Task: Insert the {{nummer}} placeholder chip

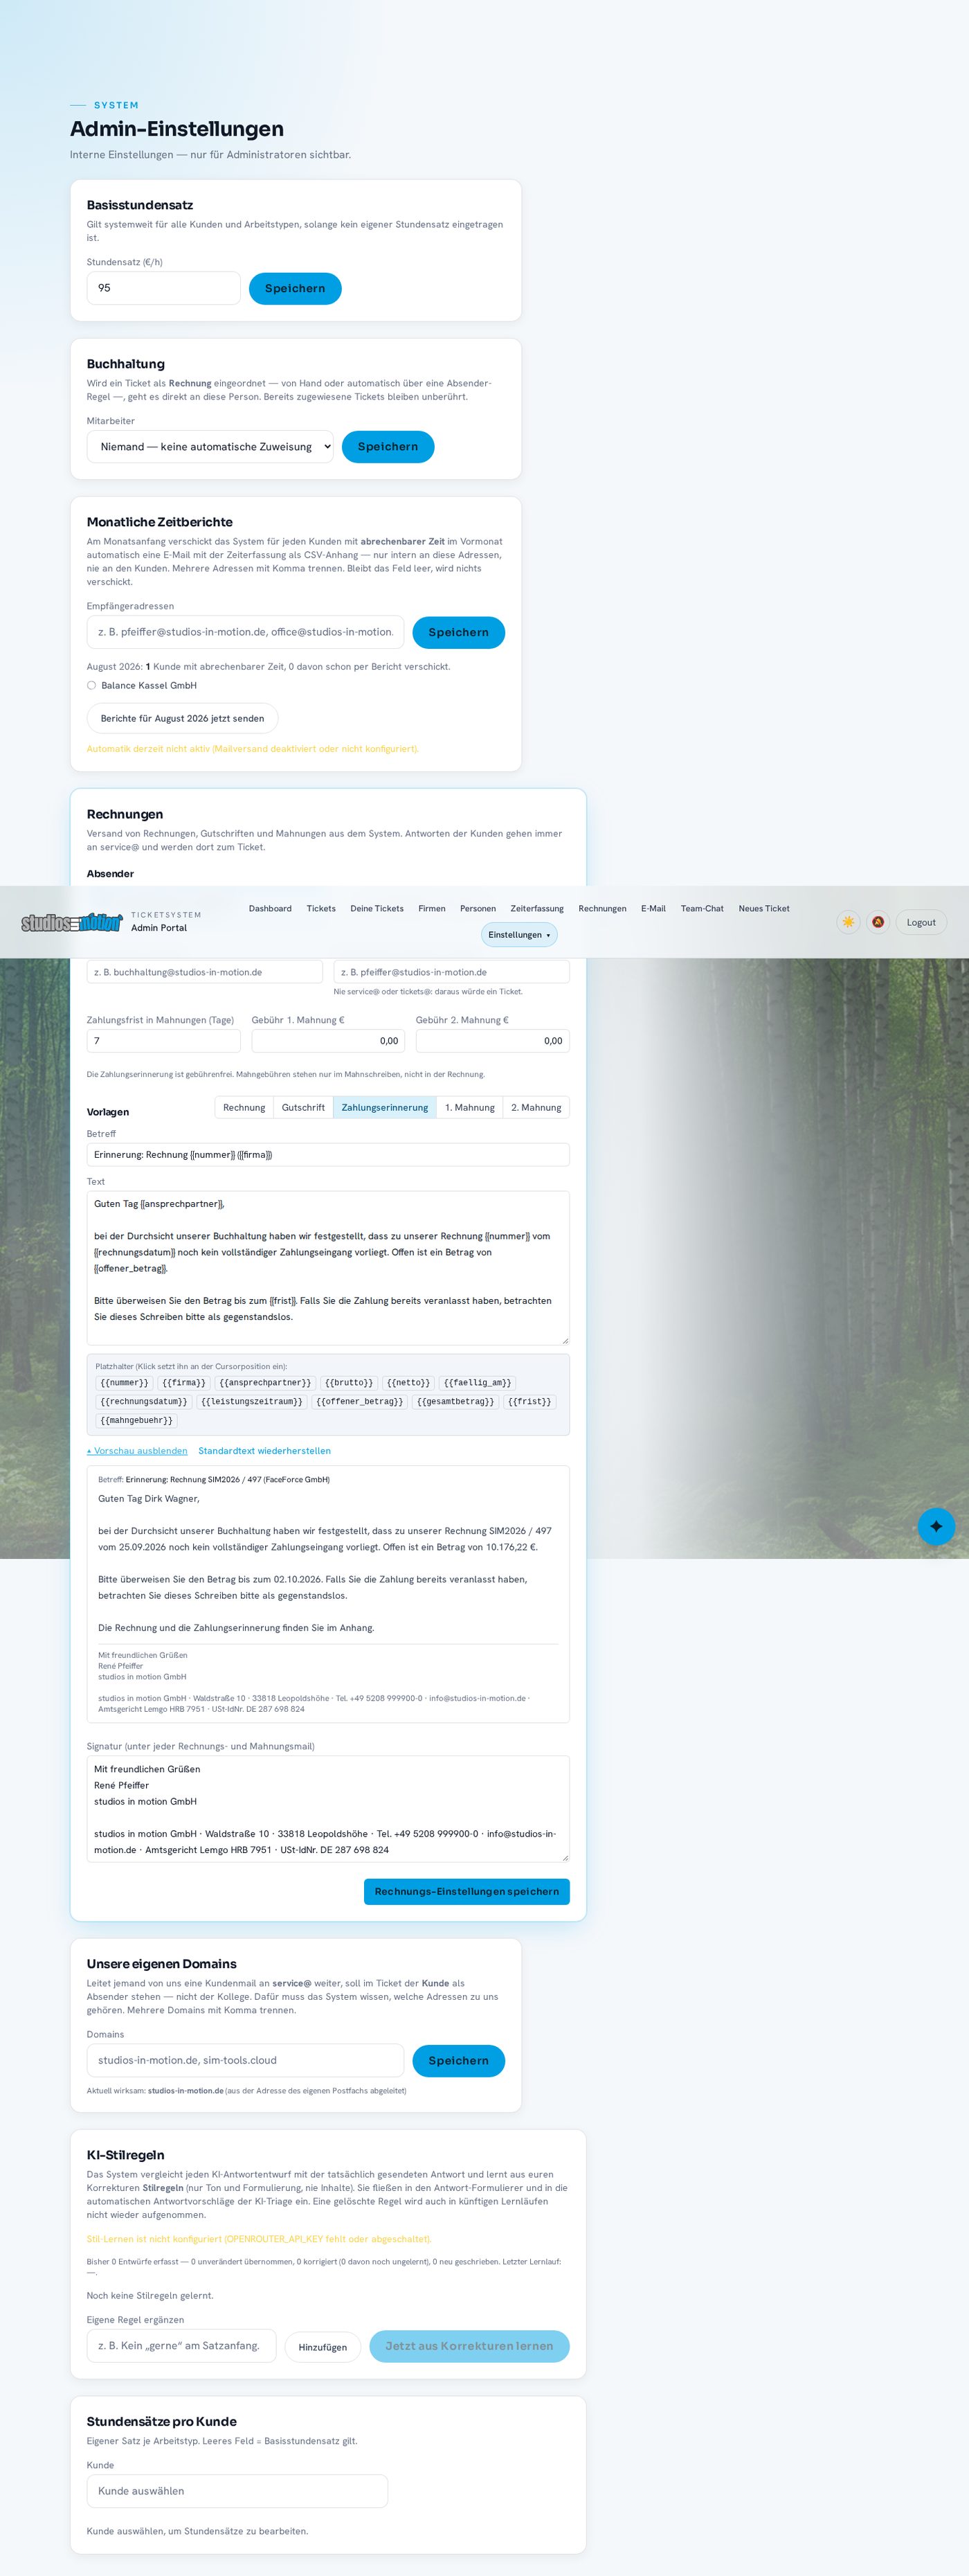Action: [x=124, y=1383]
